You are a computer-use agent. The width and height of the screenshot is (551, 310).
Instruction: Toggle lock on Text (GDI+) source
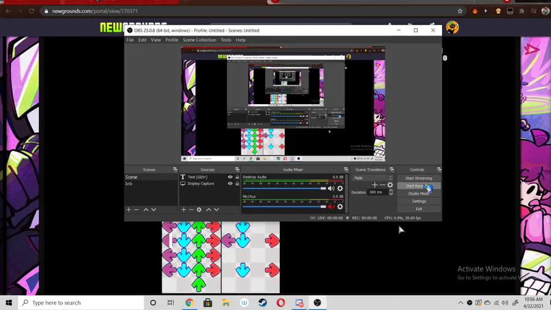pyautogui.click(x=237, y=177)
